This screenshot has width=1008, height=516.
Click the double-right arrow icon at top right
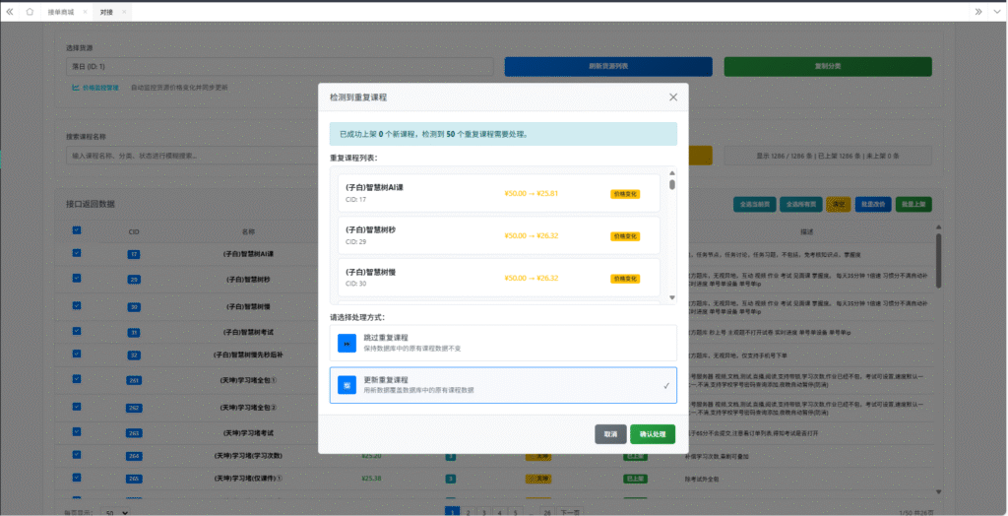(977, 11)
